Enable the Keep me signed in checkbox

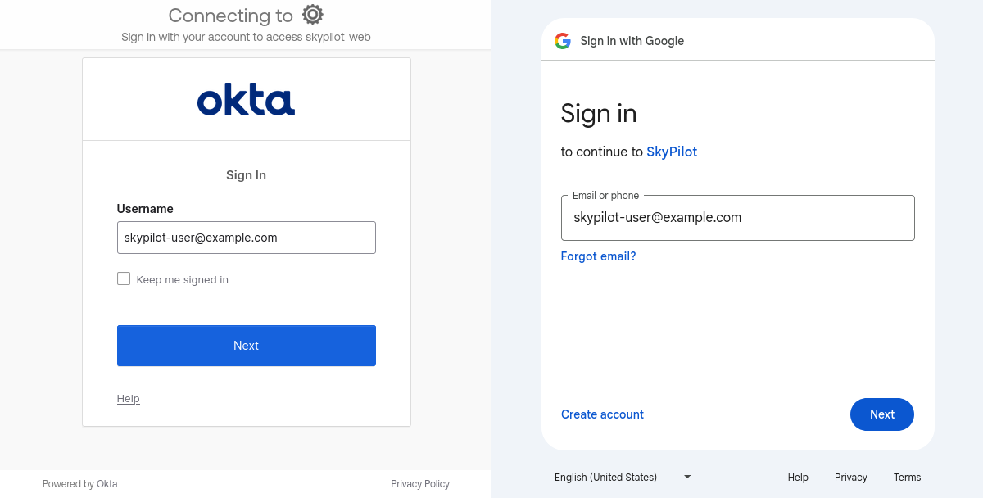(x=124, y=278)
